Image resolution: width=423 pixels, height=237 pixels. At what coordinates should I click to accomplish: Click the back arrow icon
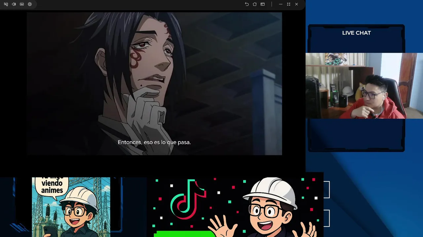(247, 4)
